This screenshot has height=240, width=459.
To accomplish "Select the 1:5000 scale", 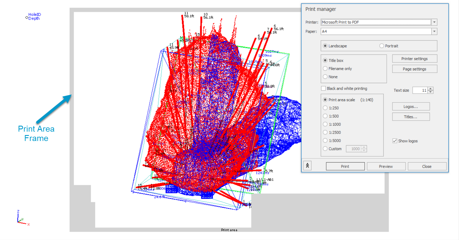I will [332, 141].
